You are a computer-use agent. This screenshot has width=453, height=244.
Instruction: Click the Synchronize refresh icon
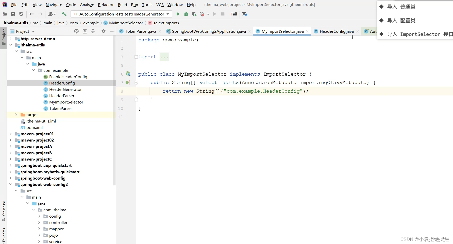[x=21, y=14]
